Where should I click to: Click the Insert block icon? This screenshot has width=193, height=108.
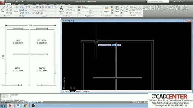pyautogui.click(x=126, y=9)
